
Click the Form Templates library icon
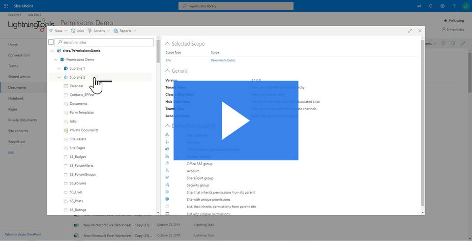66,112
